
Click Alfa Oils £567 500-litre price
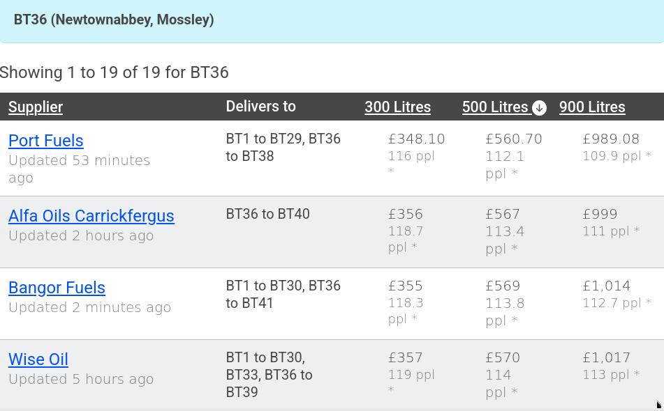(503, 215)
